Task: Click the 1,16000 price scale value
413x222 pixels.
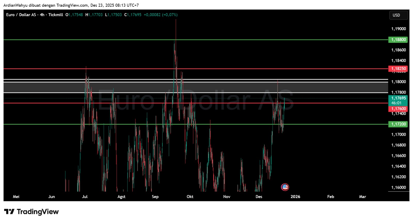Action: [x=398, y=187]
